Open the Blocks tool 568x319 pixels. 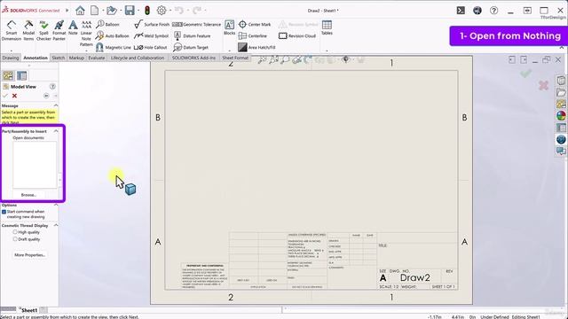tap(229, 27)
